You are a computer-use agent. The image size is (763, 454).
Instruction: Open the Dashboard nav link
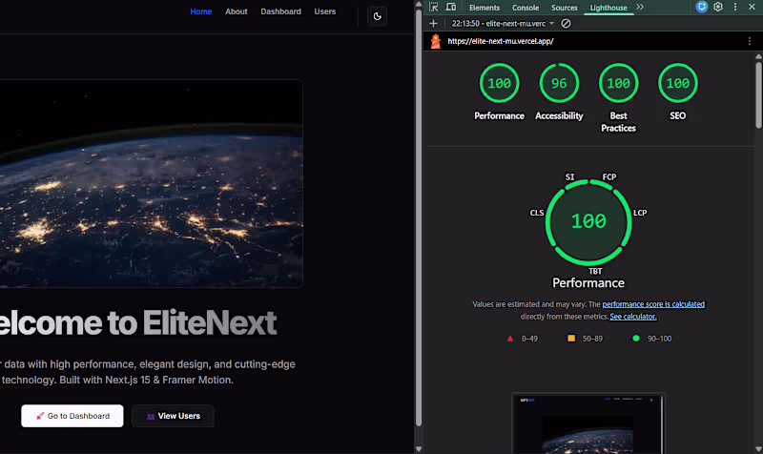(280, 11)
